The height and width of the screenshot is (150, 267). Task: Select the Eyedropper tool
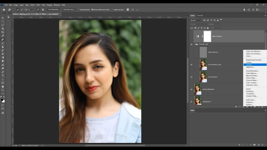tap(3, 36)
